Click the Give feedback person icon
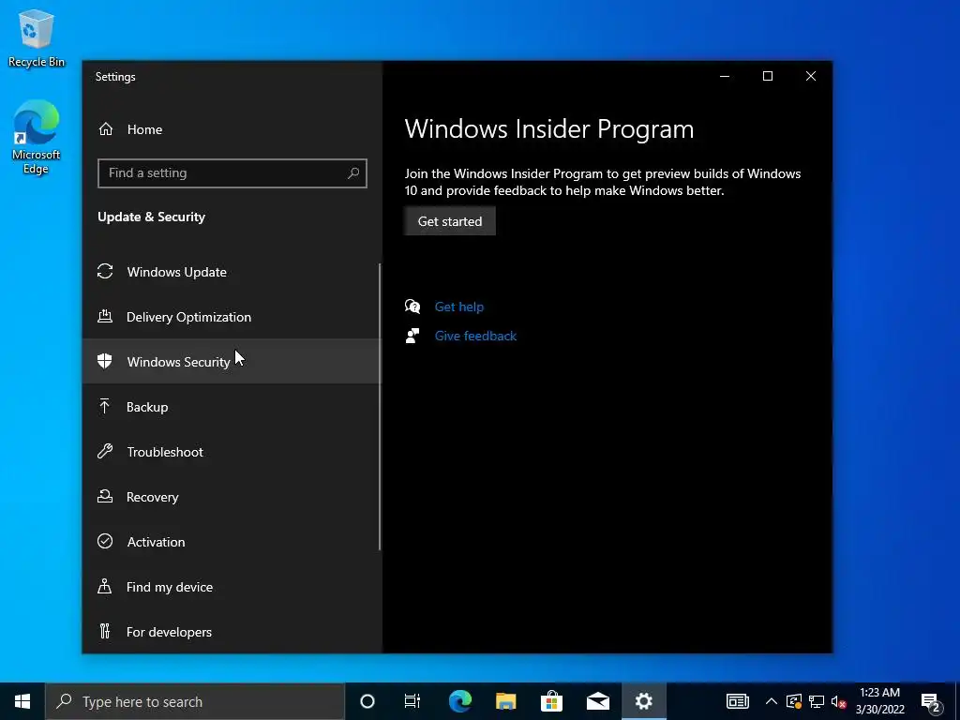Image resolution: width=960 pixels, height=720 pixels. 412,336
